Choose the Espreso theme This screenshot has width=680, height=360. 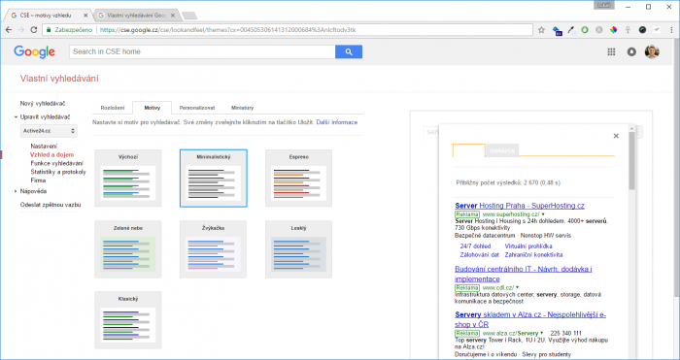(x=298, y=178)
